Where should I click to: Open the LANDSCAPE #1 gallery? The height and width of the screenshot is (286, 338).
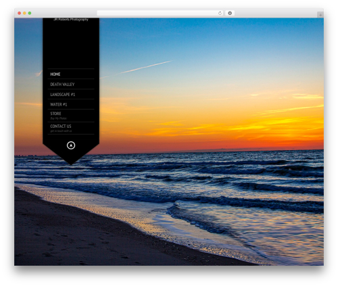(x=62, y=95)
